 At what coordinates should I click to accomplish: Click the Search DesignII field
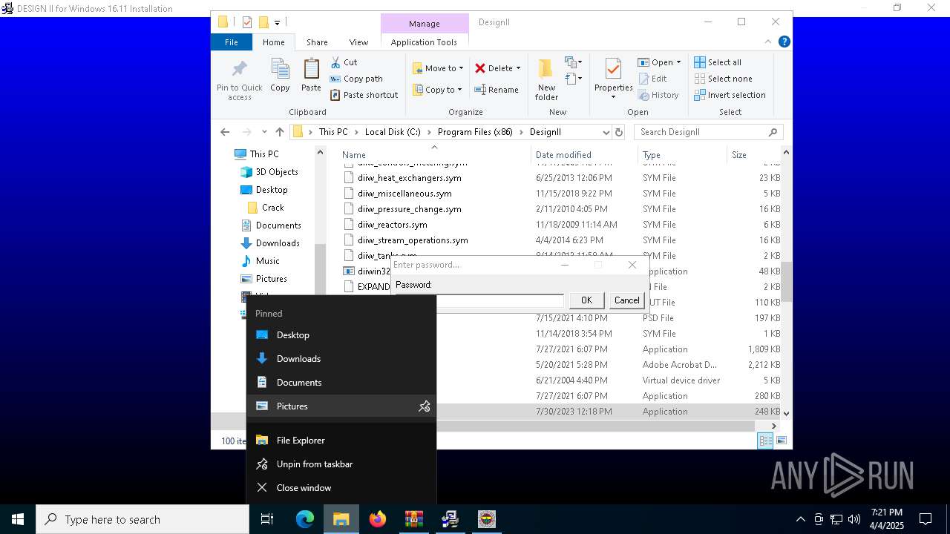click(x=709, y=132)
